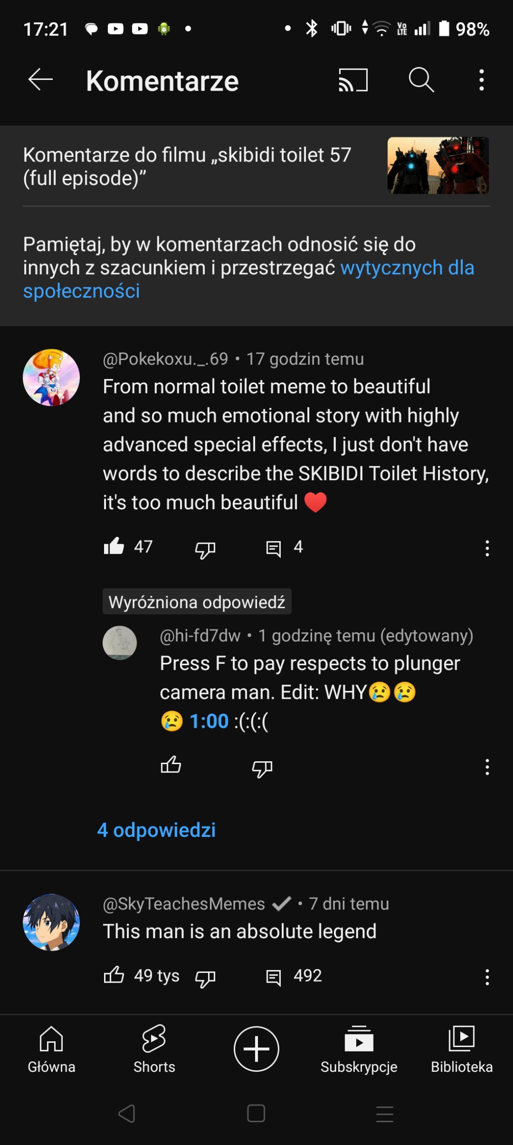This screenshot has width=513, height=1145.
Task: Toggle like on the Pokekoxu comment
Action: [x=114, y=547]
